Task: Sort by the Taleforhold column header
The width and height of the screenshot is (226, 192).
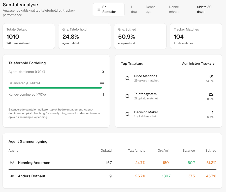Action: (x=137, y=150)
